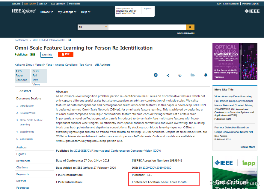Go to Conferences breadcrumb

point(21,40)
